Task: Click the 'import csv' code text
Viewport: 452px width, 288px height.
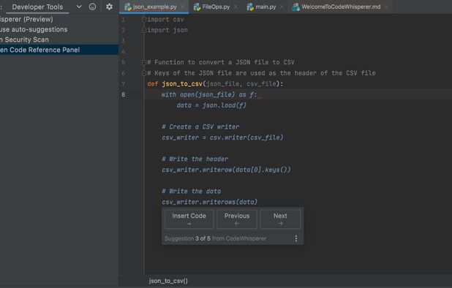Action: (165, 19)
